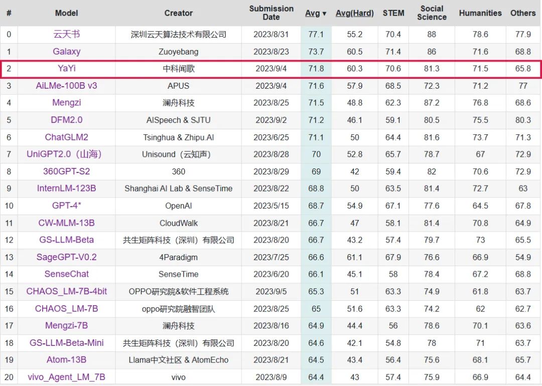Open the CHAOS_LM-7B model link in row 16
This screenshot has width=542, height=386.
click(x=66, y=308)
